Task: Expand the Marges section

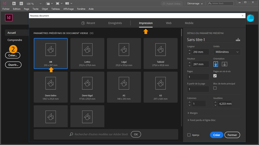Action: pyautogui.click(x=193, y=113)
